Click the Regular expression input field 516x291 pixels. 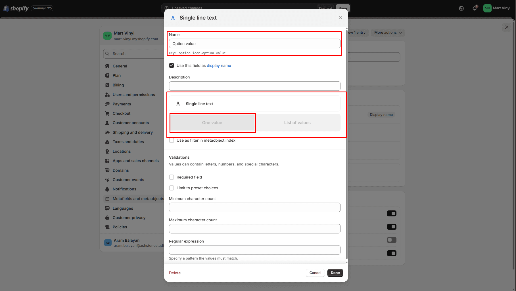pos(254,250)
